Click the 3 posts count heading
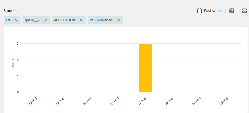This screenshot has width=249, height=113. pos(10,11)
